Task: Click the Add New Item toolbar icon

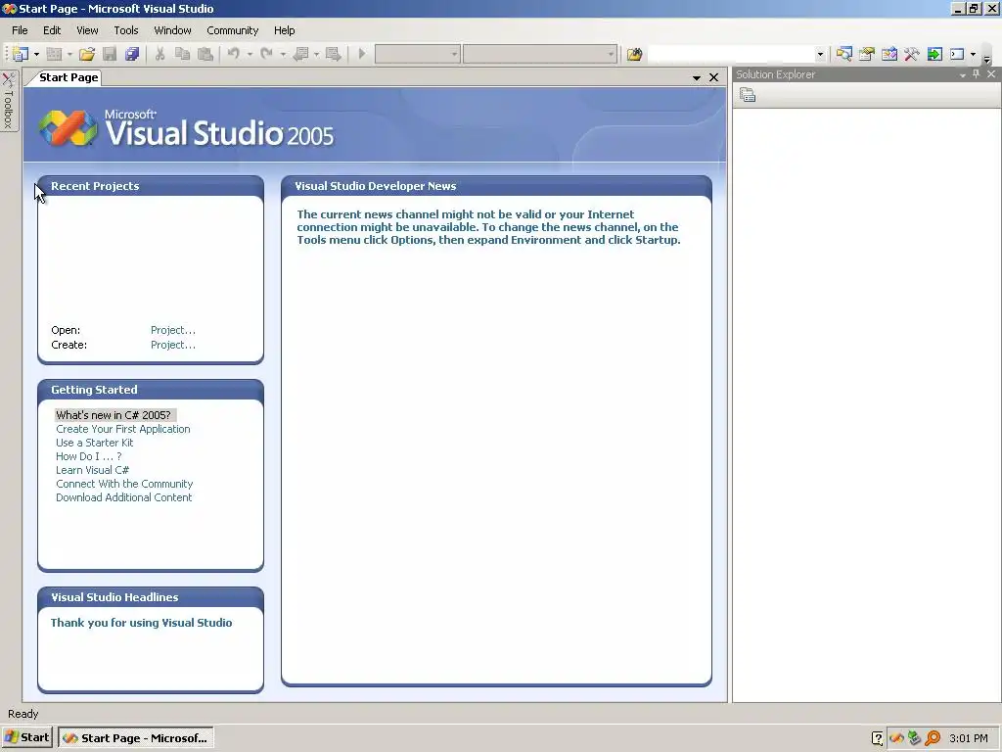Action: 55,55
